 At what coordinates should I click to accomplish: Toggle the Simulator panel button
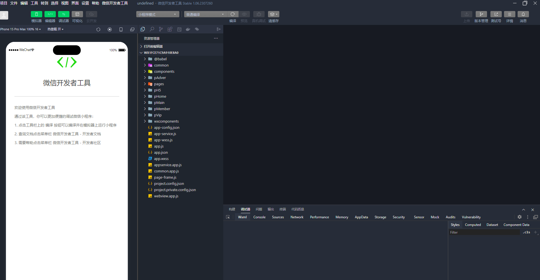point(36,14)
